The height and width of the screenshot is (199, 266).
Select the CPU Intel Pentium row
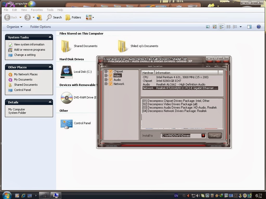tap(176, 77)
